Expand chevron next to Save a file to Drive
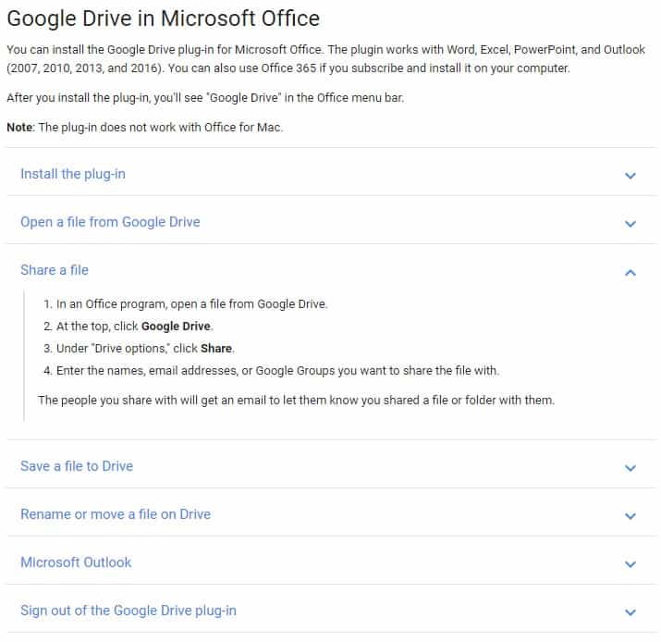This screenshot has height=642, width=661. click(630, 468)
